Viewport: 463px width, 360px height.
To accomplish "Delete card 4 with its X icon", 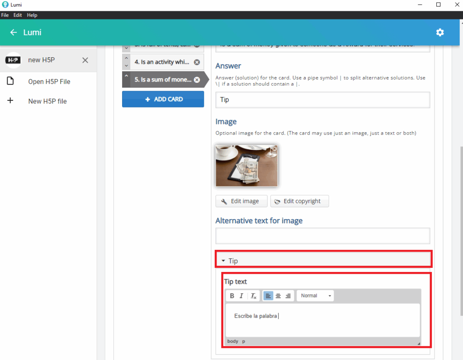I will coord(197,62).
